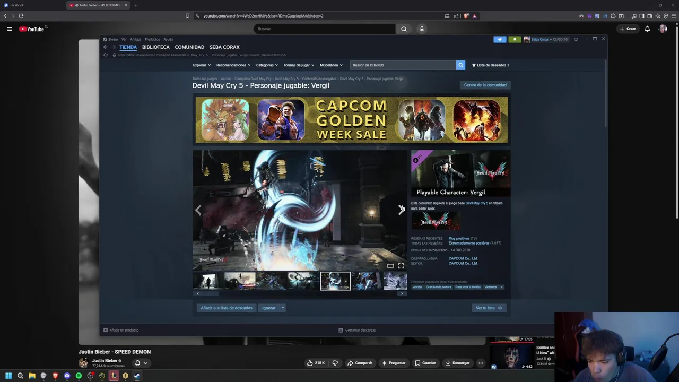Open YouTube notifications bell
This screenshot has width=679, height=382.
click(x=647, y=29)
